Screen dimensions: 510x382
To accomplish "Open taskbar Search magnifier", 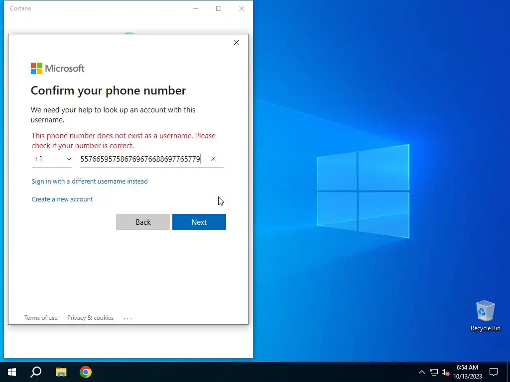I will tap(36, 372).
